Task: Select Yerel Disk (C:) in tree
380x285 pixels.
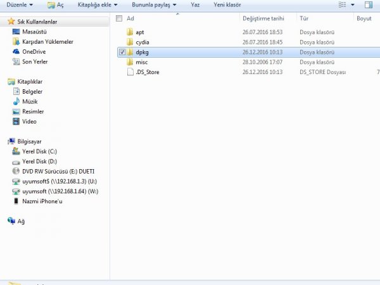Action: [39, 151]
